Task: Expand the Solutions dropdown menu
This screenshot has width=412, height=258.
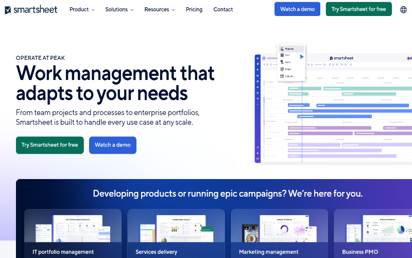Action: click(x=119, y=9)
